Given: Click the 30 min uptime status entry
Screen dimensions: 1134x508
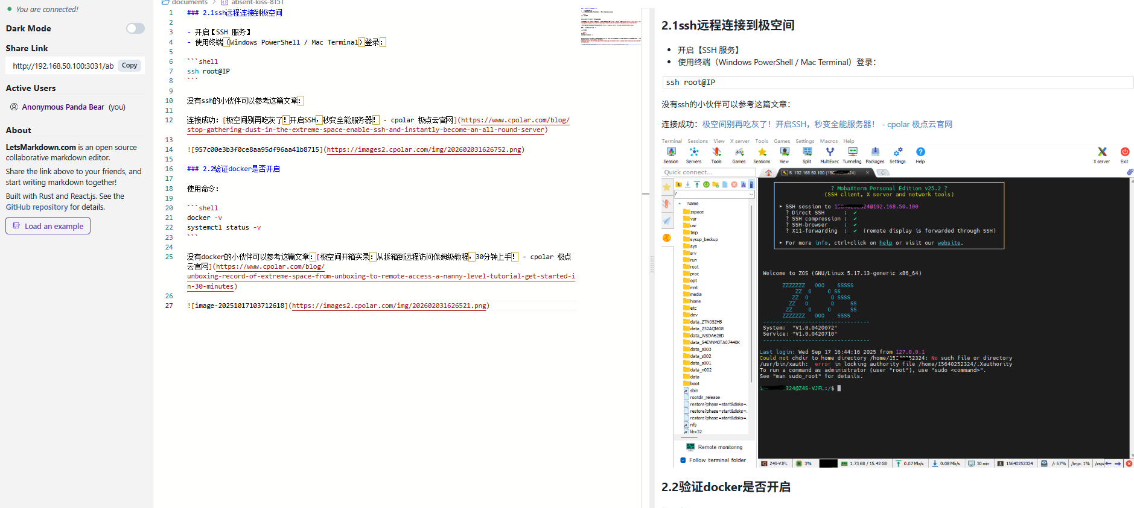Looking at the screenshot, I should click(978, 463).
